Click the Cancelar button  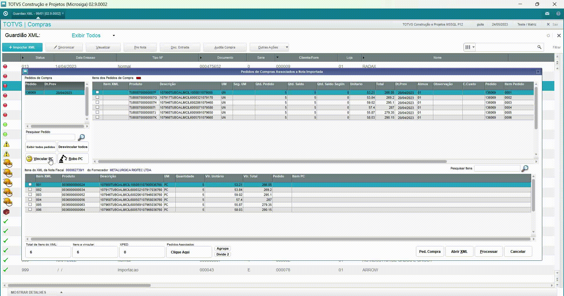tap(518, 252)
